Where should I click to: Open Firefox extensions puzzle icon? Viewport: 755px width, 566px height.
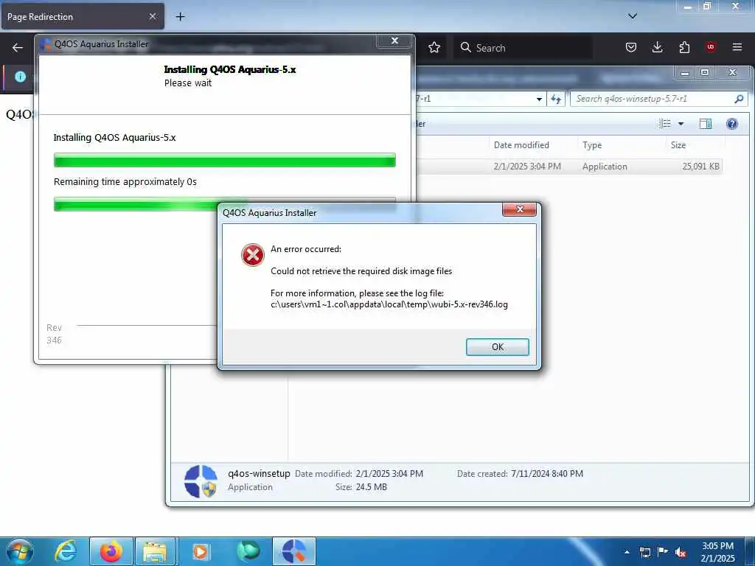[684, 47]
